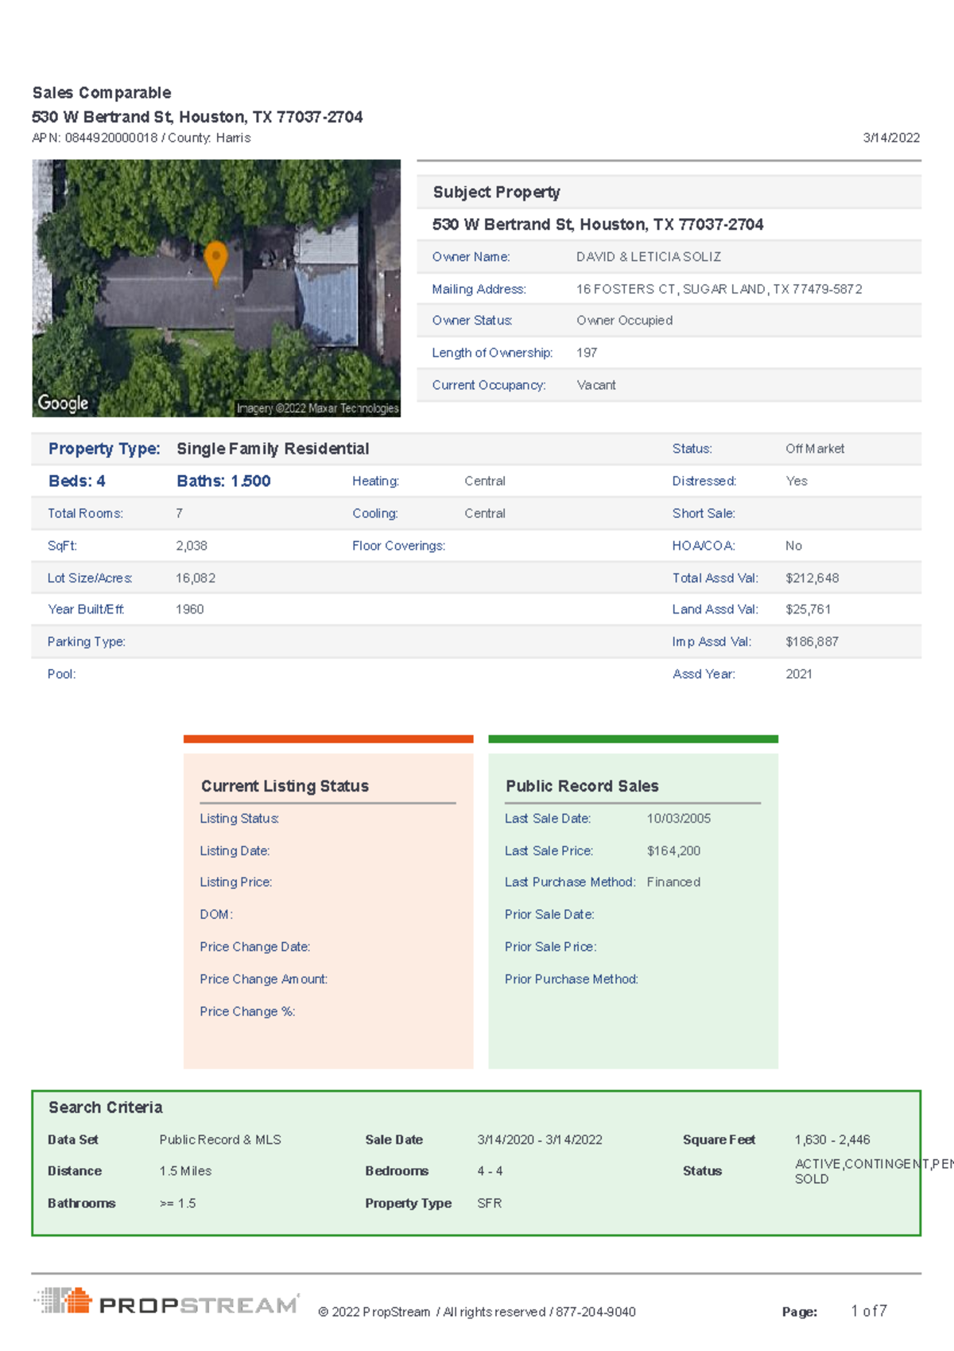Click the Total Rooms value 7
954x1351 pixels.
179,514
